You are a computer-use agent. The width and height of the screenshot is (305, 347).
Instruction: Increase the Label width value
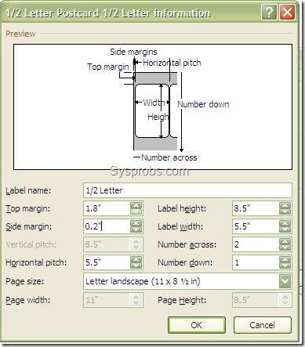[x=285, y=223]
